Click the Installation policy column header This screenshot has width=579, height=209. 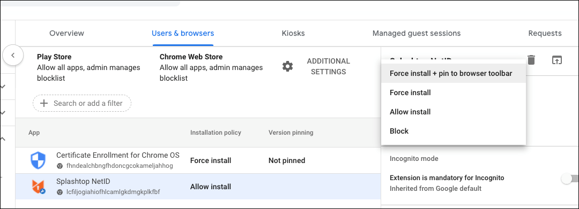[216, 133]
